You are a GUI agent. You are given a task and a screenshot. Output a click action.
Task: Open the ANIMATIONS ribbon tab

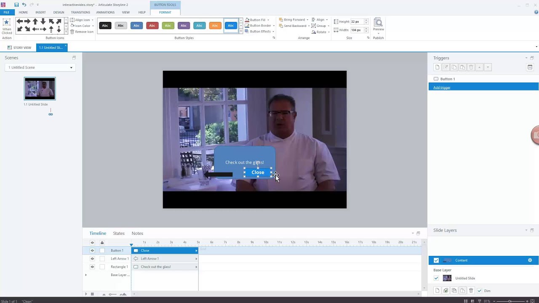tap(105, 12)
